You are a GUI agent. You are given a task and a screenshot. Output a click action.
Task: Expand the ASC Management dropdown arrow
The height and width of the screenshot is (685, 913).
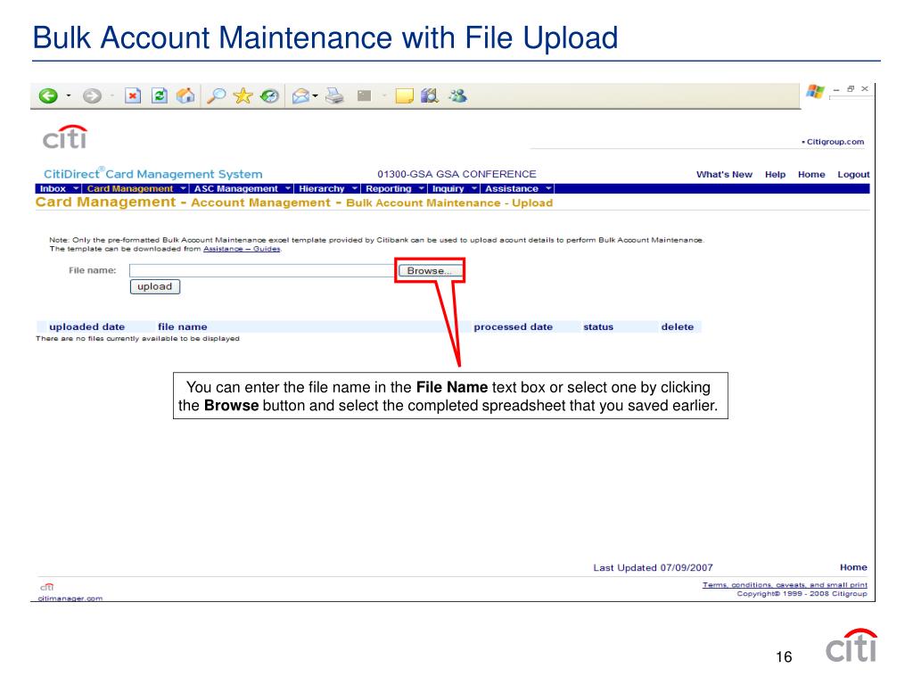[288, 189]
